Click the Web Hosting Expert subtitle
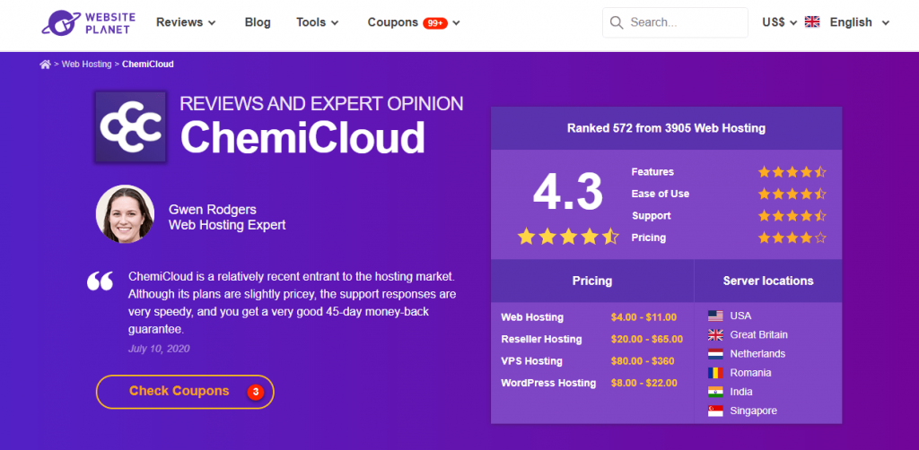Screen dimensions: 919x450 pos(227,225)
